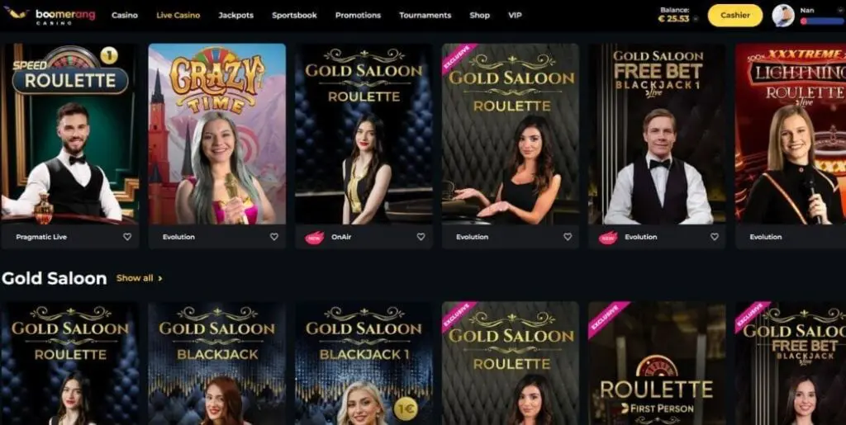The width and height of the screenshot is (846, 425).
Task: Open the Boomerang Casino logo home
Action: pos(50,15)
